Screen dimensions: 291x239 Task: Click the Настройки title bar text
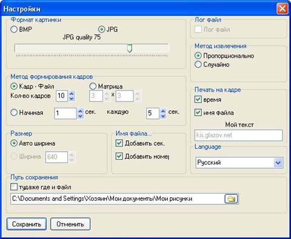tap(22, 9)
